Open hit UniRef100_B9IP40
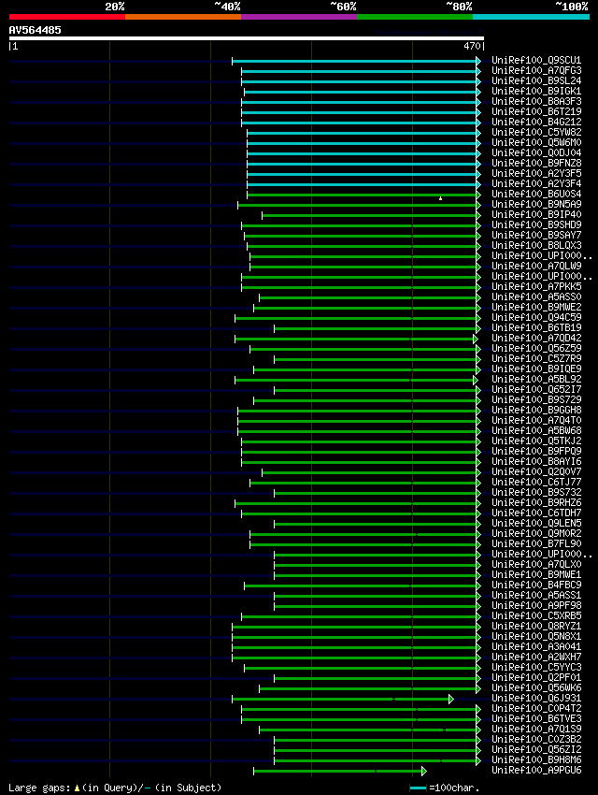 (x=536, y=214)
